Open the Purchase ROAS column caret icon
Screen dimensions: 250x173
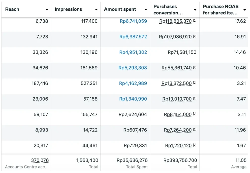pyautogui.click(x=244, y=9)
